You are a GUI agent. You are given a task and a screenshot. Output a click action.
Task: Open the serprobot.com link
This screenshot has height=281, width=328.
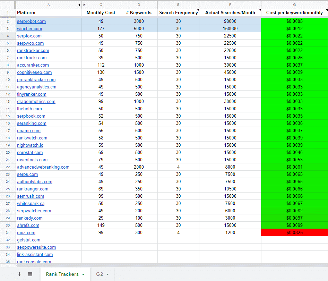click(x=31, y=22)
